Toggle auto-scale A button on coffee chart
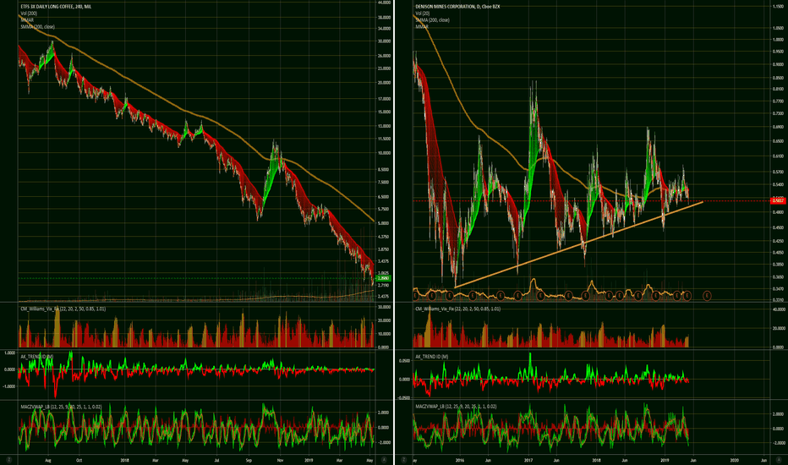This screenshot has height=465, width=788. point(384,460)
